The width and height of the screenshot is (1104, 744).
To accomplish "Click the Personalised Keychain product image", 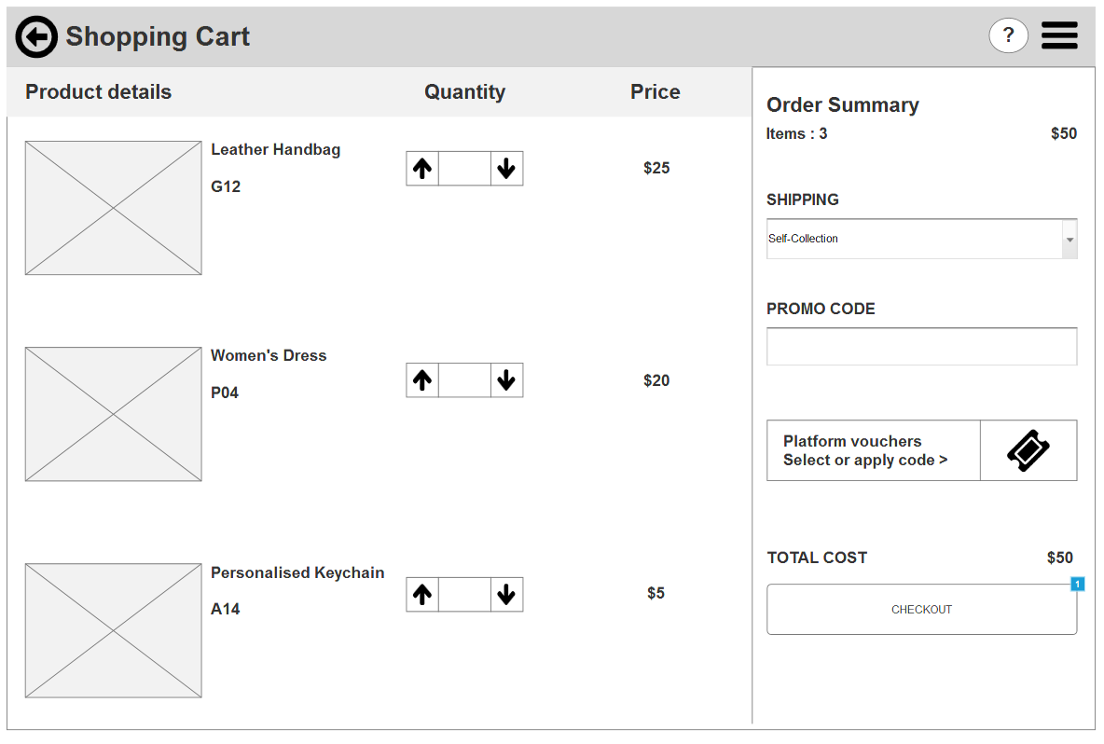I will point(113,630).
